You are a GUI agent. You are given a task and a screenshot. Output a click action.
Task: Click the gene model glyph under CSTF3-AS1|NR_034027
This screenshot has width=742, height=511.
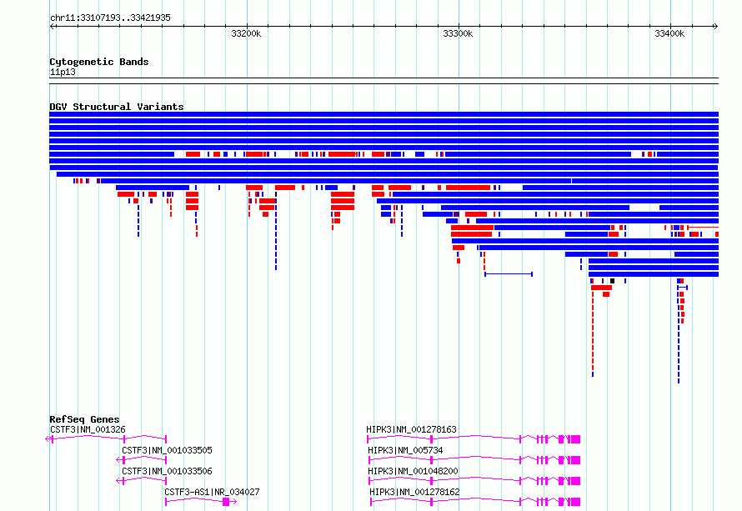tap(201, 502)
